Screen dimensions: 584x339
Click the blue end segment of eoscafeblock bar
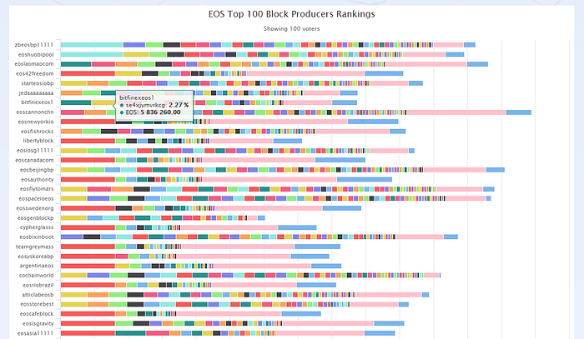pos(301,314)
